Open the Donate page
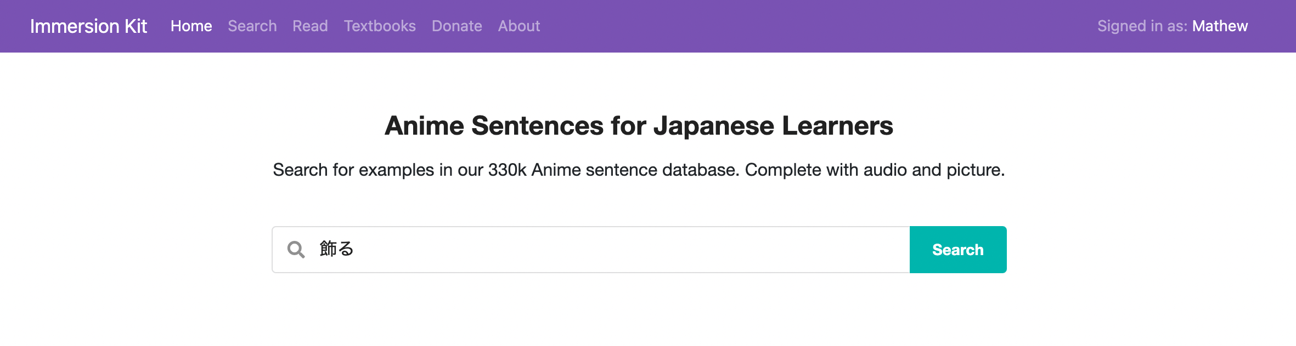1296x346 pixels. pyautogui.click(x=457, y=26)
